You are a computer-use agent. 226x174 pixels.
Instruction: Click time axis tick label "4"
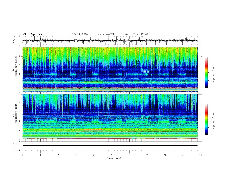pos(94,155)
